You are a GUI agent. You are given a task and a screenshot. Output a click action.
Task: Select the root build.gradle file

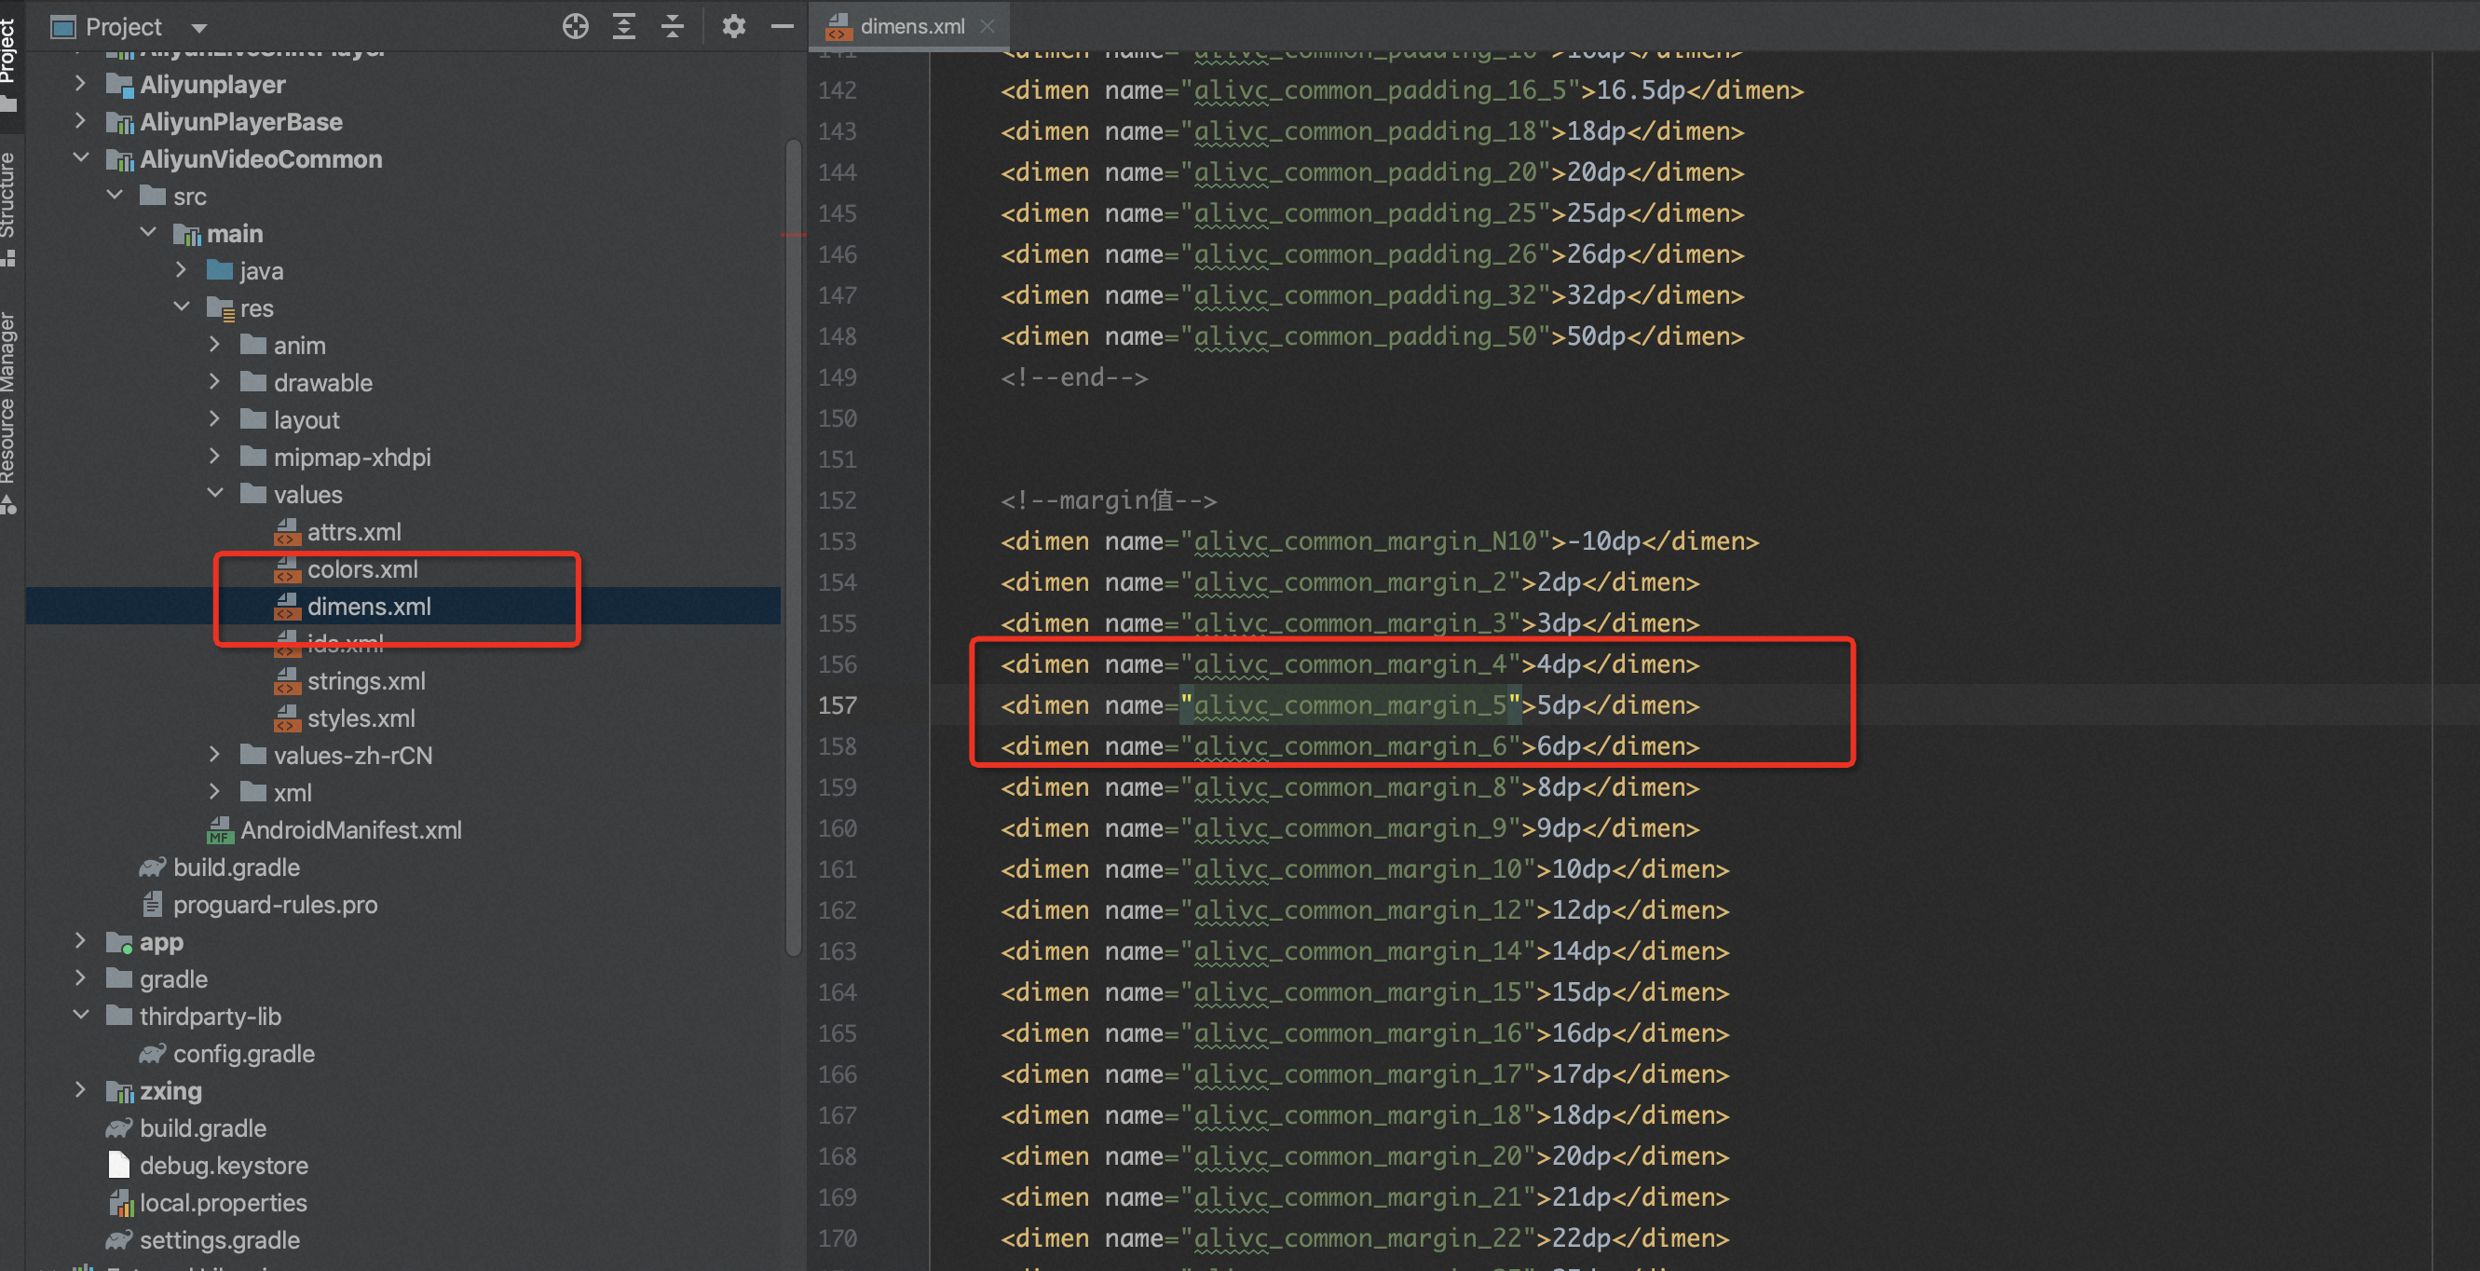click(202, 1128)
